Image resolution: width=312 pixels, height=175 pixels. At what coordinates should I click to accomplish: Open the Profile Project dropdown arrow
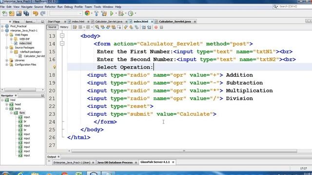[x=136, y=13]
